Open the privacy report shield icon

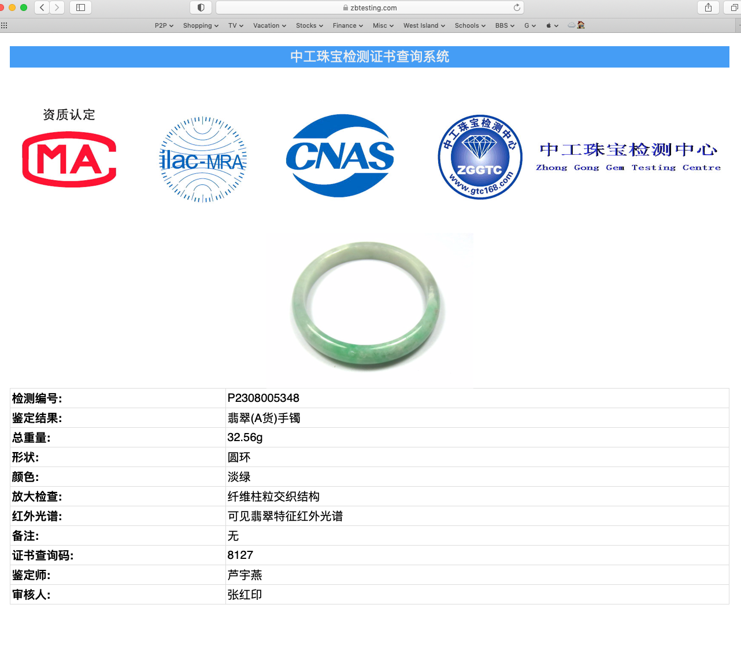(201, 8)
